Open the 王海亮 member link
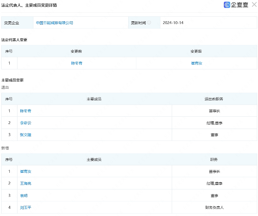The image size is (258, 216). click(x=26, y=183)
